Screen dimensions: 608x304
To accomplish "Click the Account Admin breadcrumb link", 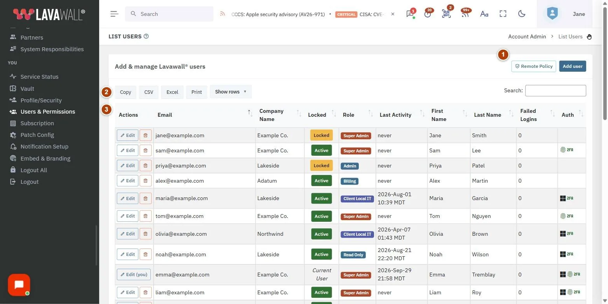I will 527,36.
